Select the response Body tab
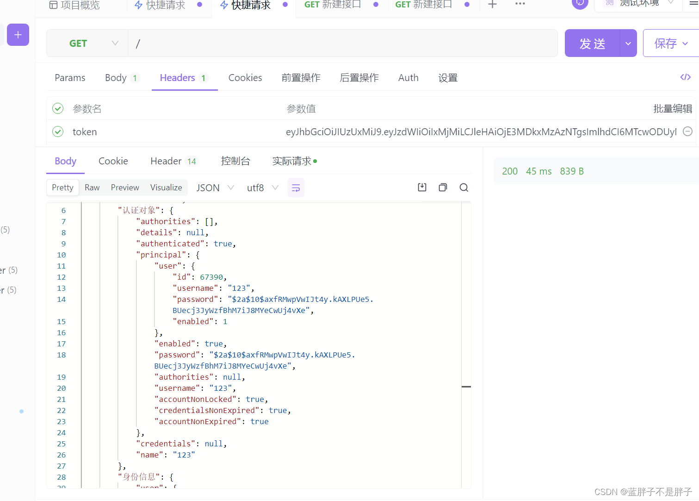This screenshot has height=501, width=699. [65, 161]
